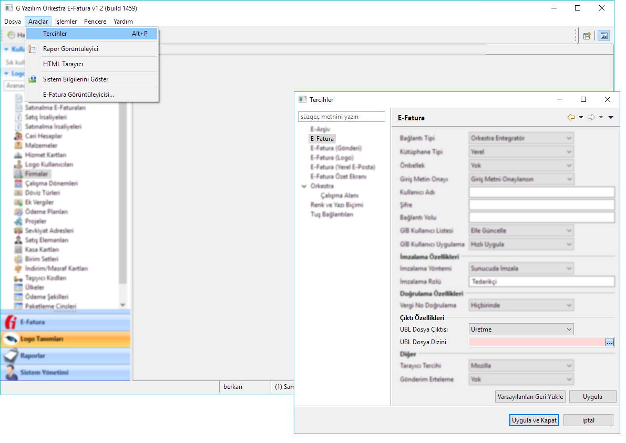Open the Giriş Metin Onayı dropdown
The height and width of the screenshot is (443, 626).
click(x=521, y=179)
